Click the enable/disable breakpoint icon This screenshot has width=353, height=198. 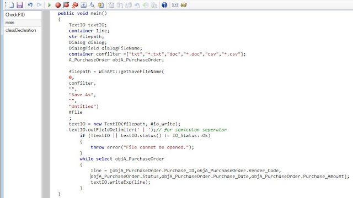click(66, 5)
